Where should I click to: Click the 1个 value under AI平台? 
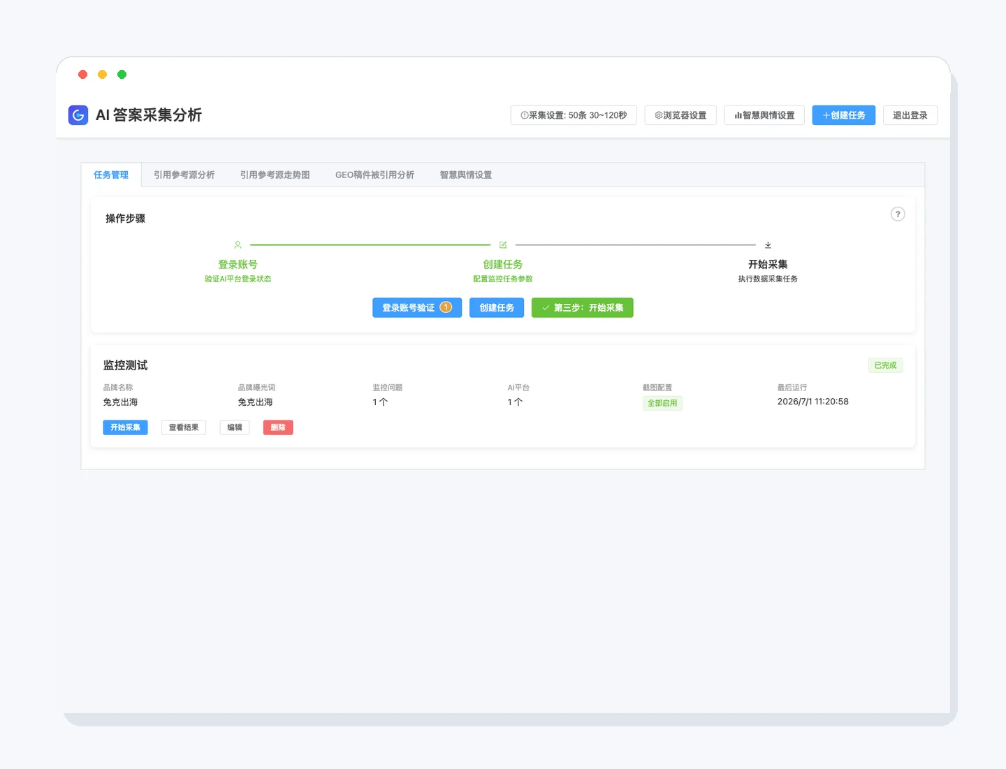tap(515, 402)
